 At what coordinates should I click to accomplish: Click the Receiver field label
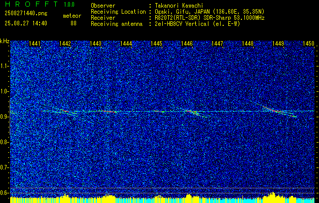tap(103, 18)
